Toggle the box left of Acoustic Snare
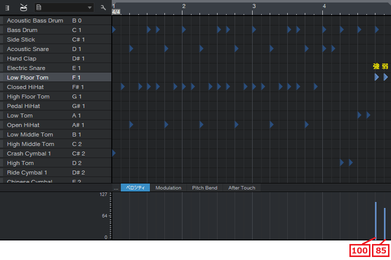The image size is (391, 260). click(2, 49)
